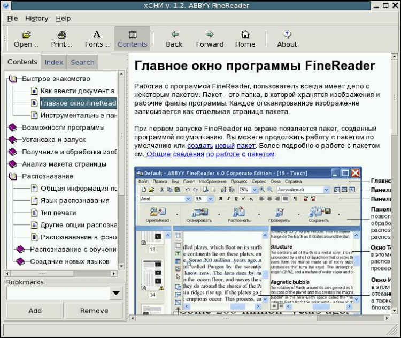
Task: Click the contents tree scroll-down arrow
Action: click(x=121, y=266)
